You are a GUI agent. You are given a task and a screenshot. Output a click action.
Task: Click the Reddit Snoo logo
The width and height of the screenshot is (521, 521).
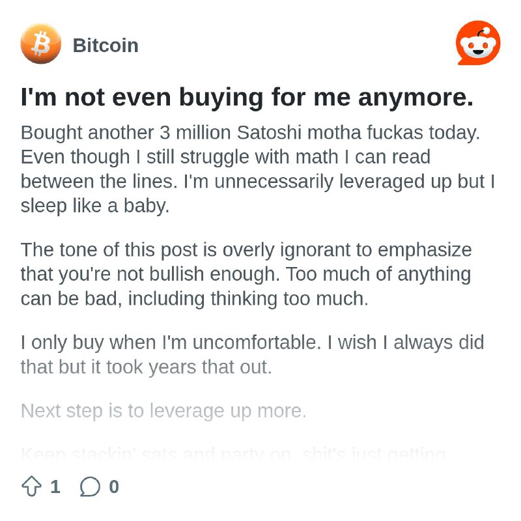point(478,43)
